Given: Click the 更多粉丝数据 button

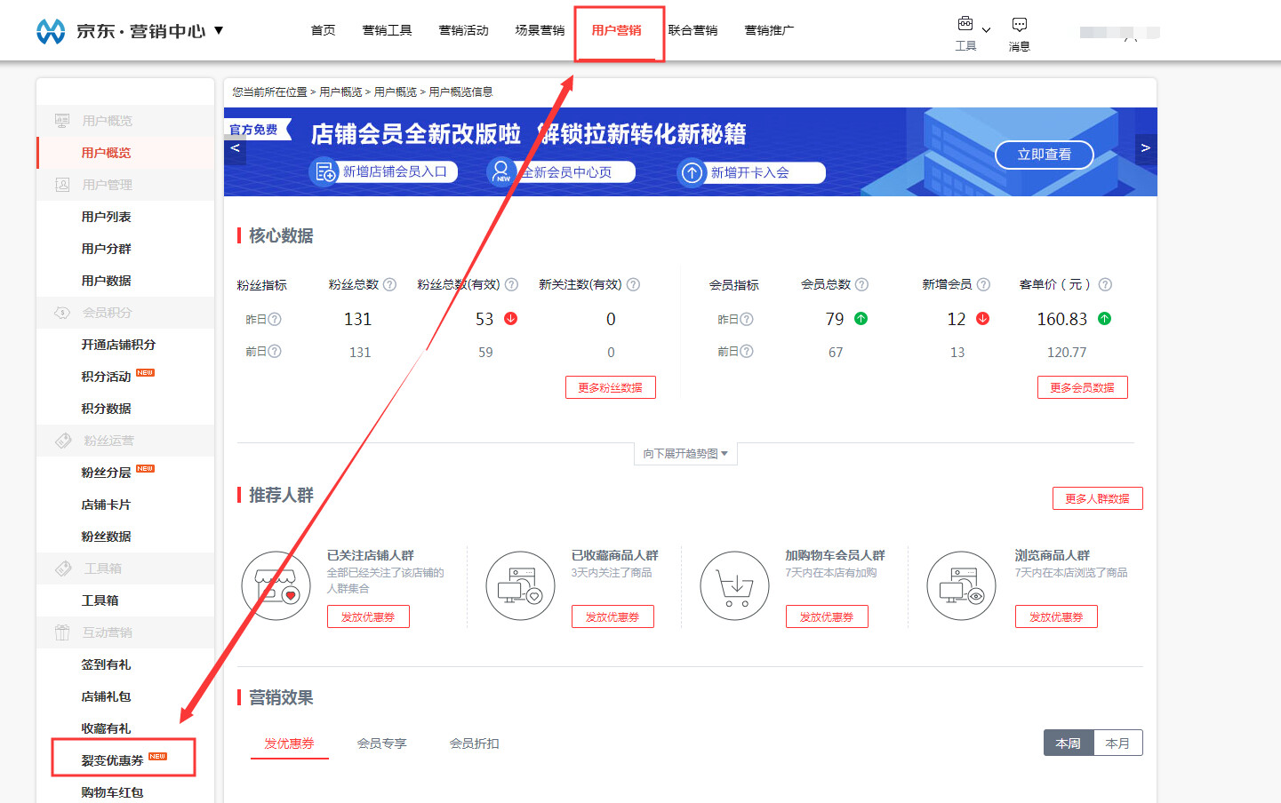Looking at the screenshot, I should click(611, 387).
